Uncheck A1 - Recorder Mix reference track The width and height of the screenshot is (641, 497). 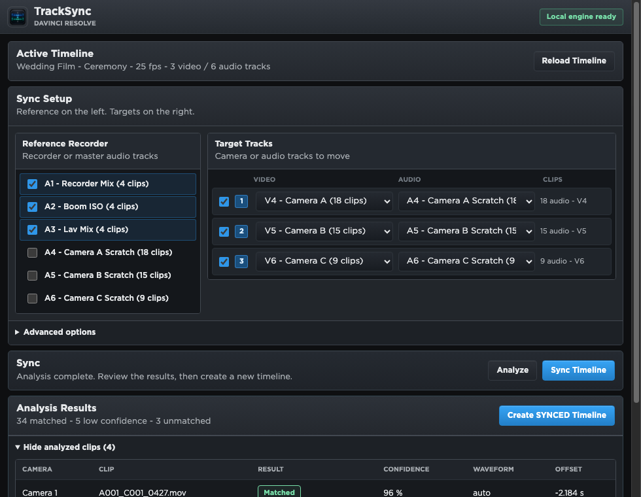pyautogui.click(x=32, y=184)
